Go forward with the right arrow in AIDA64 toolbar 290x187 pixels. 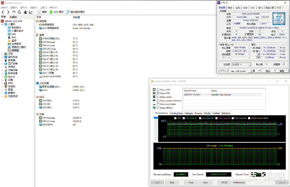(x=8, y=12)
